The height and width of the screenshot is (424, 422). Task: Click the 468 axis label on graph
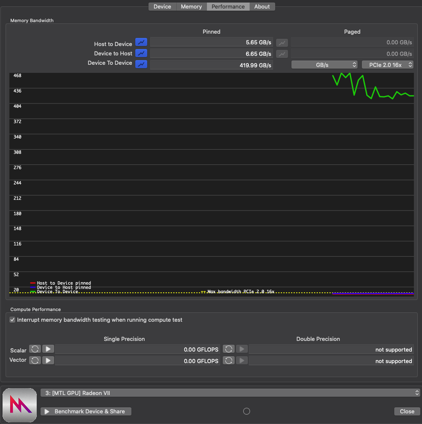click(17, 75)
